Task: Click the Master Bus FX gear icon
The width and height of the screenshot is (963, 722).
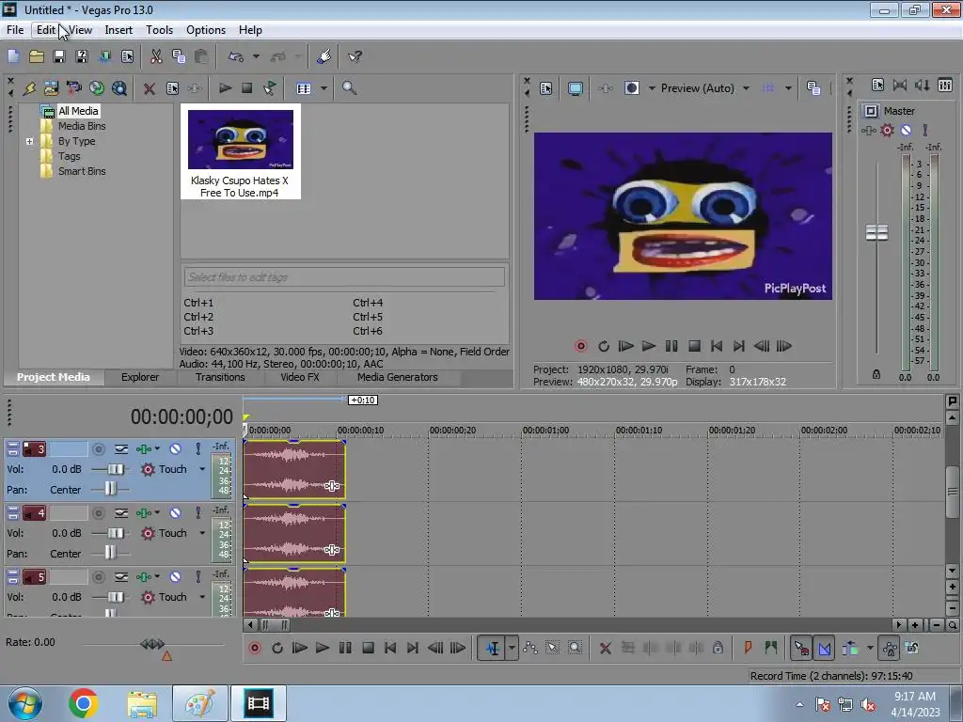Action: [887, 130]
